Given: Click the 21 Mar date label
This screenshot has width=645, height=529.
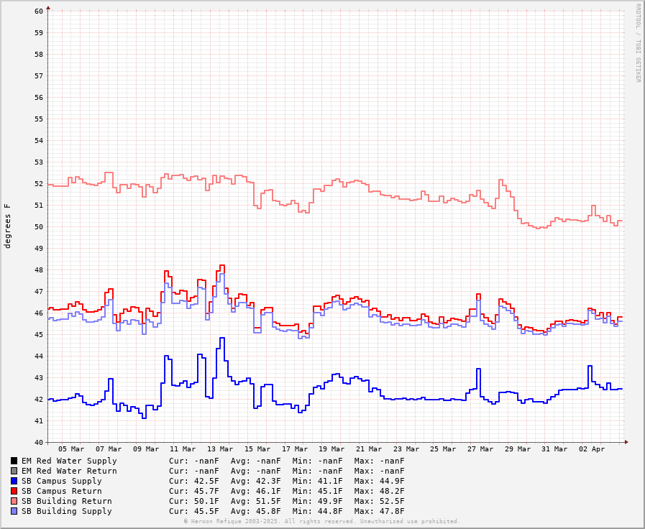Looking at the screenshot, I should pyautogui.click(x=370, y=449).
